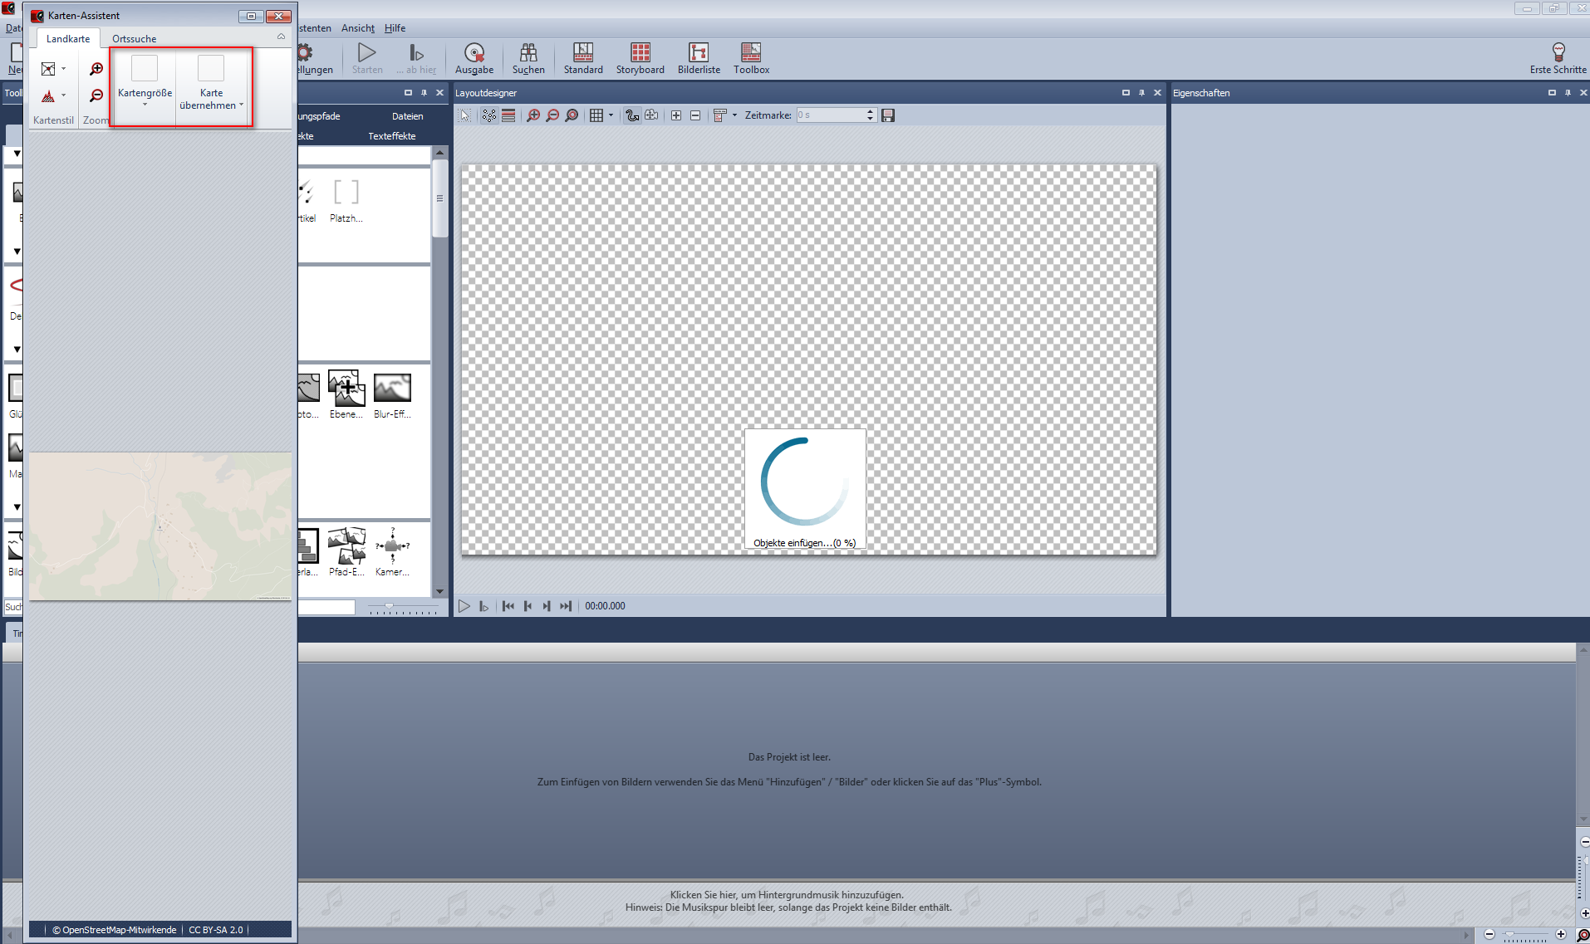This screenshot has height=944, width=1590.
Task: Open the Ausgabe output tool
Action: 474,58
